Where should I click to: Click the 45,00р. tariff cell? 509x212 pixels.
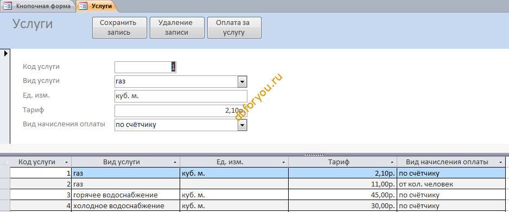(x=342, y=195)
